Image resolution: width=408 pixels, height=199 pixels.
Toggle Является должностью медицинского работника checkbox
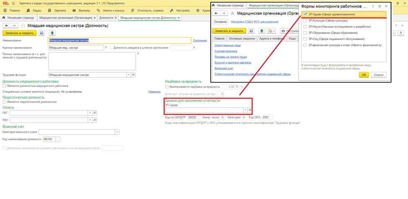click(x=4, y=86)
